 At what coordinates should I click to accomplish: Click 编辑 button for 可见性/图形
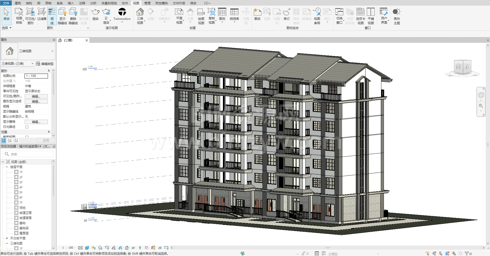tap(36, 96)
